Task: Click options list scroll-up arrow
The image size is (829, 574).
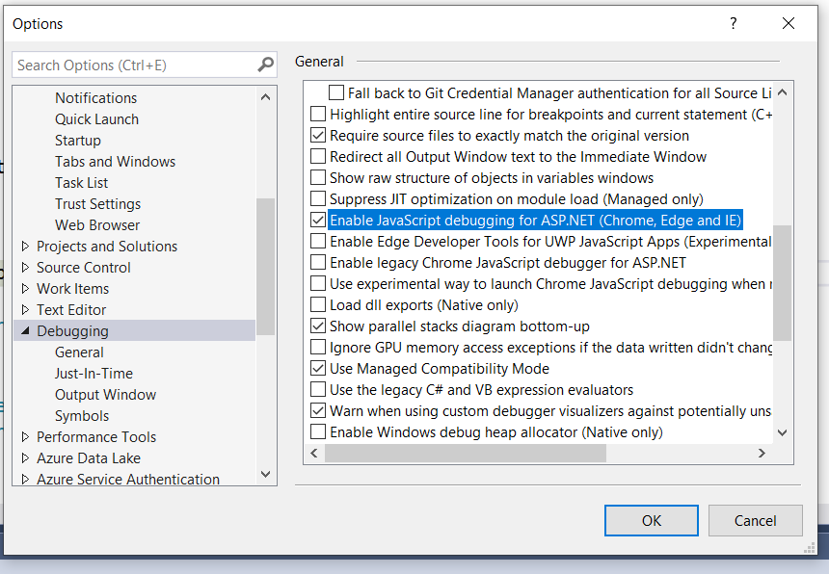Action: click(x=782, y=92)
